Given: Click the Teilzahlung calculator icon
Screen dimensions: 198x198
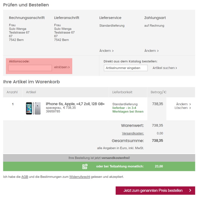Looking at the screenshot, I should coord(85,166).
